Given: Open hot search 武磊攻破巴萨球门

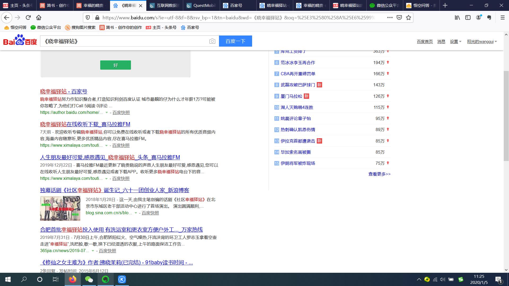Looking at the screenshot, I should click(x=298, y=85).
